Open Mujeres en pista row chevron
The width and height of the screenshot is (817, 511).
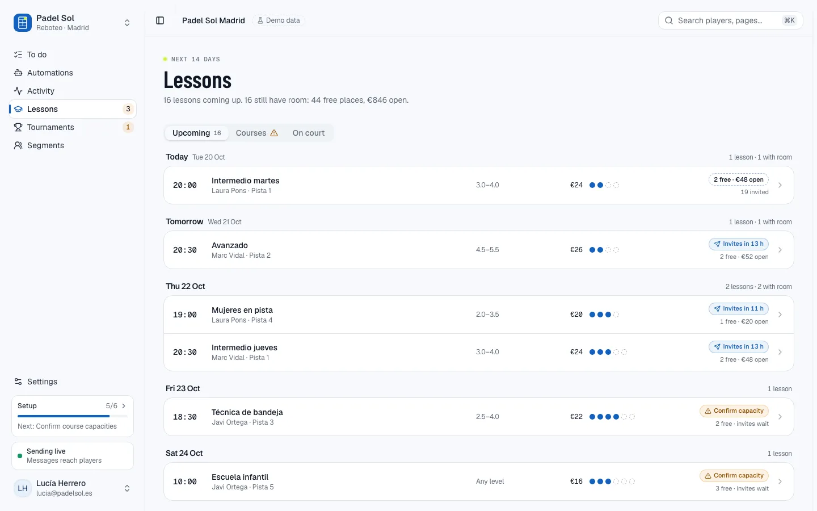click(780, 315)
